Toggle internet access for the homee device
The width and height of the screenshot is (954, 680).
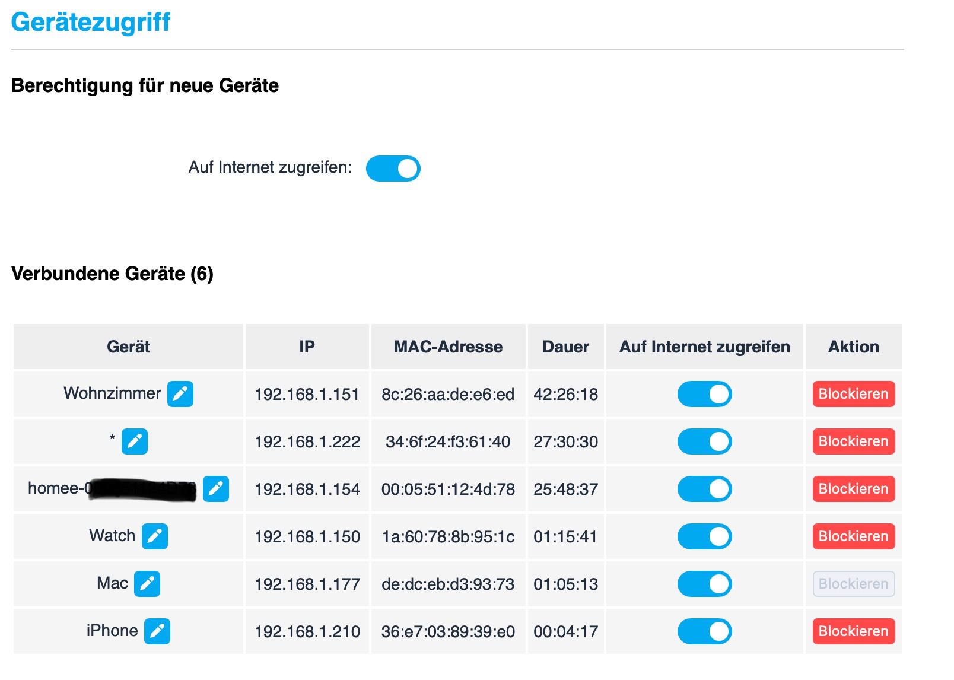[x=705, y=489]
